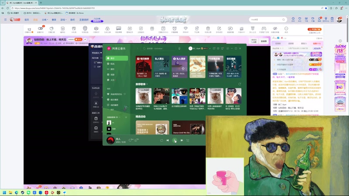Click the spinning album cover in player bar
Screen dimensions: 349x196
(110, 140)
